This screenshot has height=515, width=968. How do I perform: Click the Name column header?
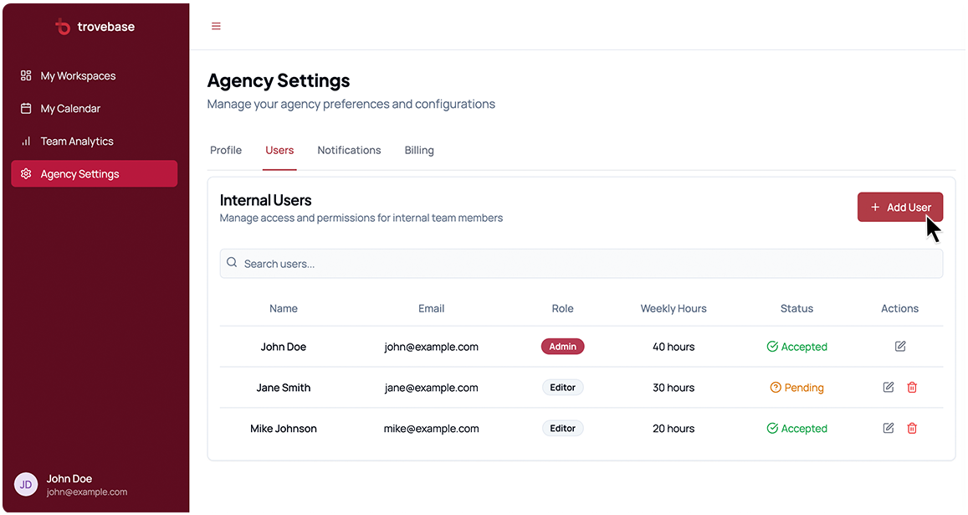point(284,308)
